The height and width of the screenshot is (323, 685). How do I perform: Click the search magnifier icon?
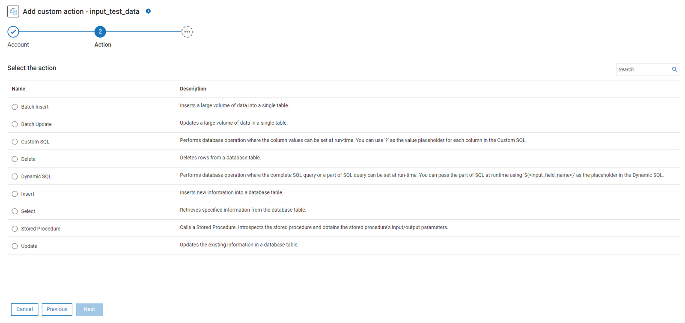(674, 69)
